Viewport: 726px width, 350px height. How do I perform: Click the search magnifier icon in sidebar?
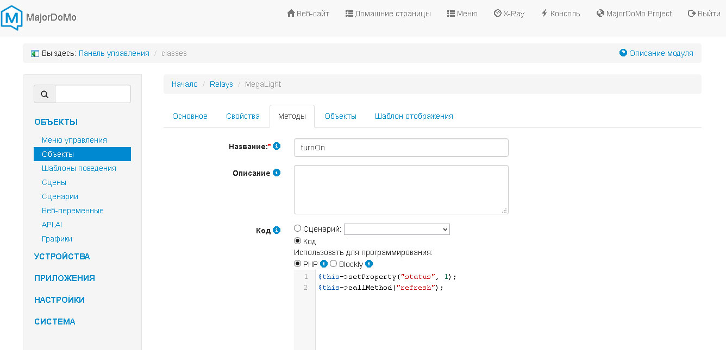(x=45, y=94)
